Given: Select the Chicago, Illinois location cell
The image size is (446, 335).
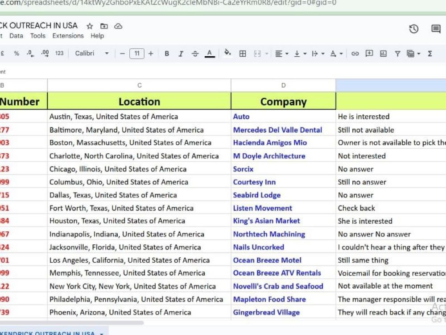Looking at the screenshot, I should [x=139, y=169].
